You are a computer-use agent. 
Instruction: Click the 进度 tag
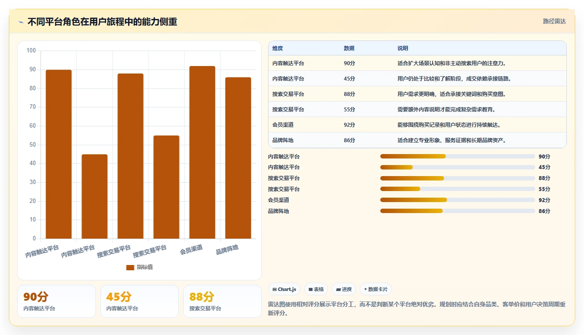coord(344,289)
